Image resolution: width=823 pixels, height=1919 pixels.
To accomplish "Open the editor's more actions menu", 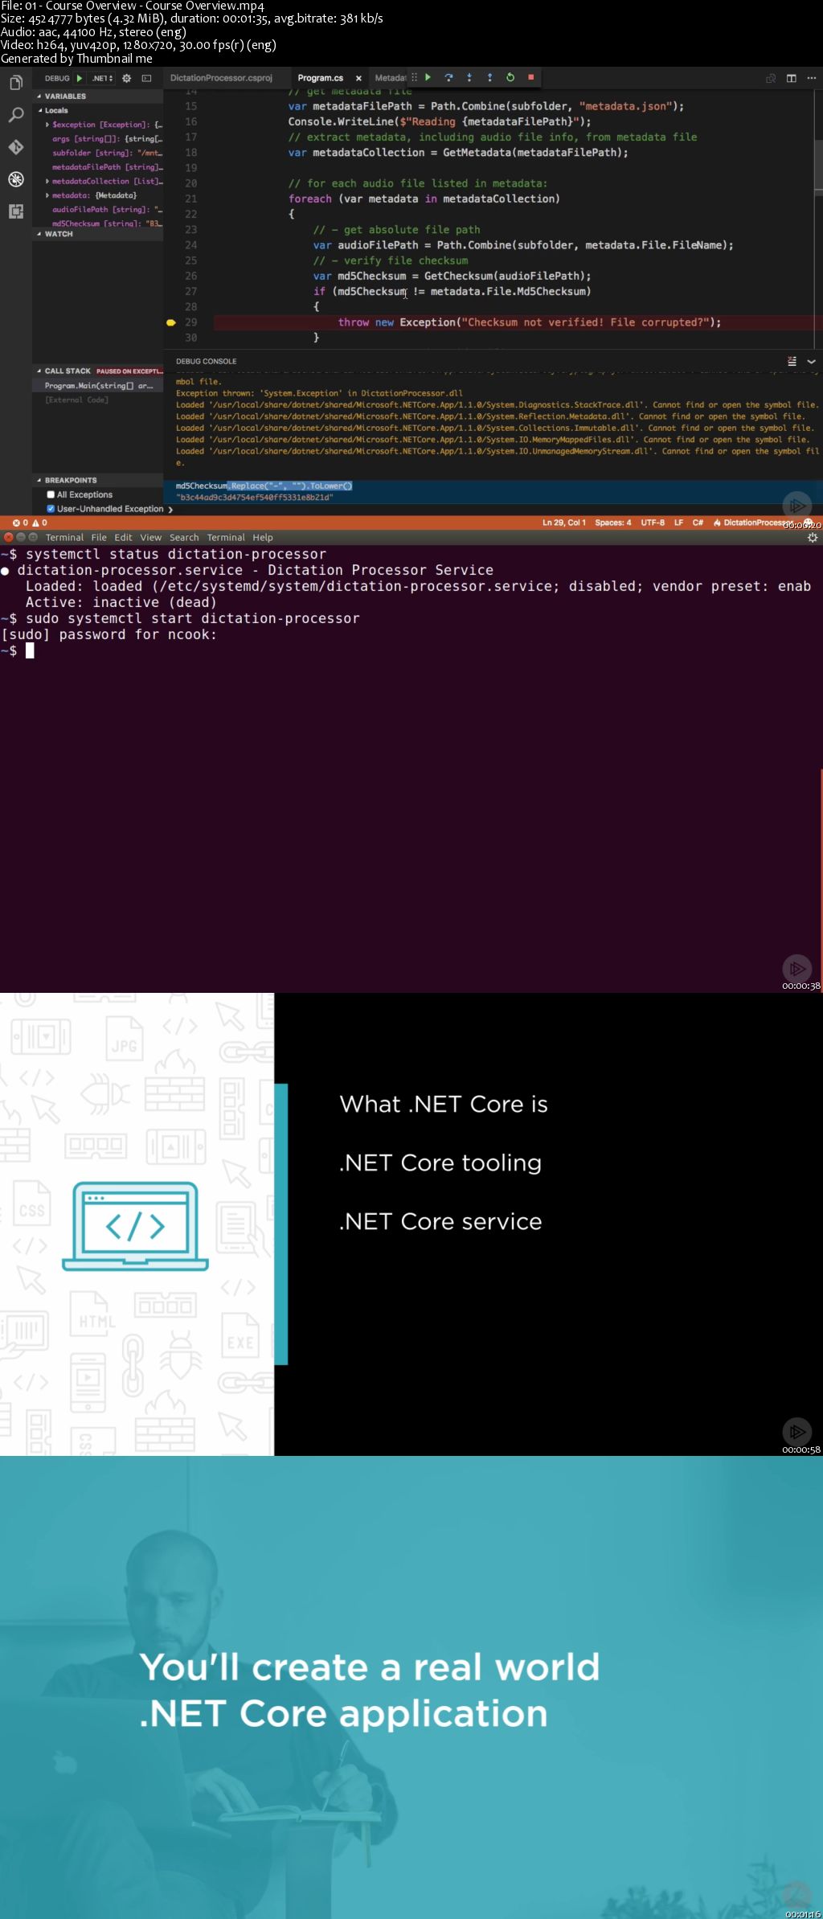I will click(x=811, y=78).
